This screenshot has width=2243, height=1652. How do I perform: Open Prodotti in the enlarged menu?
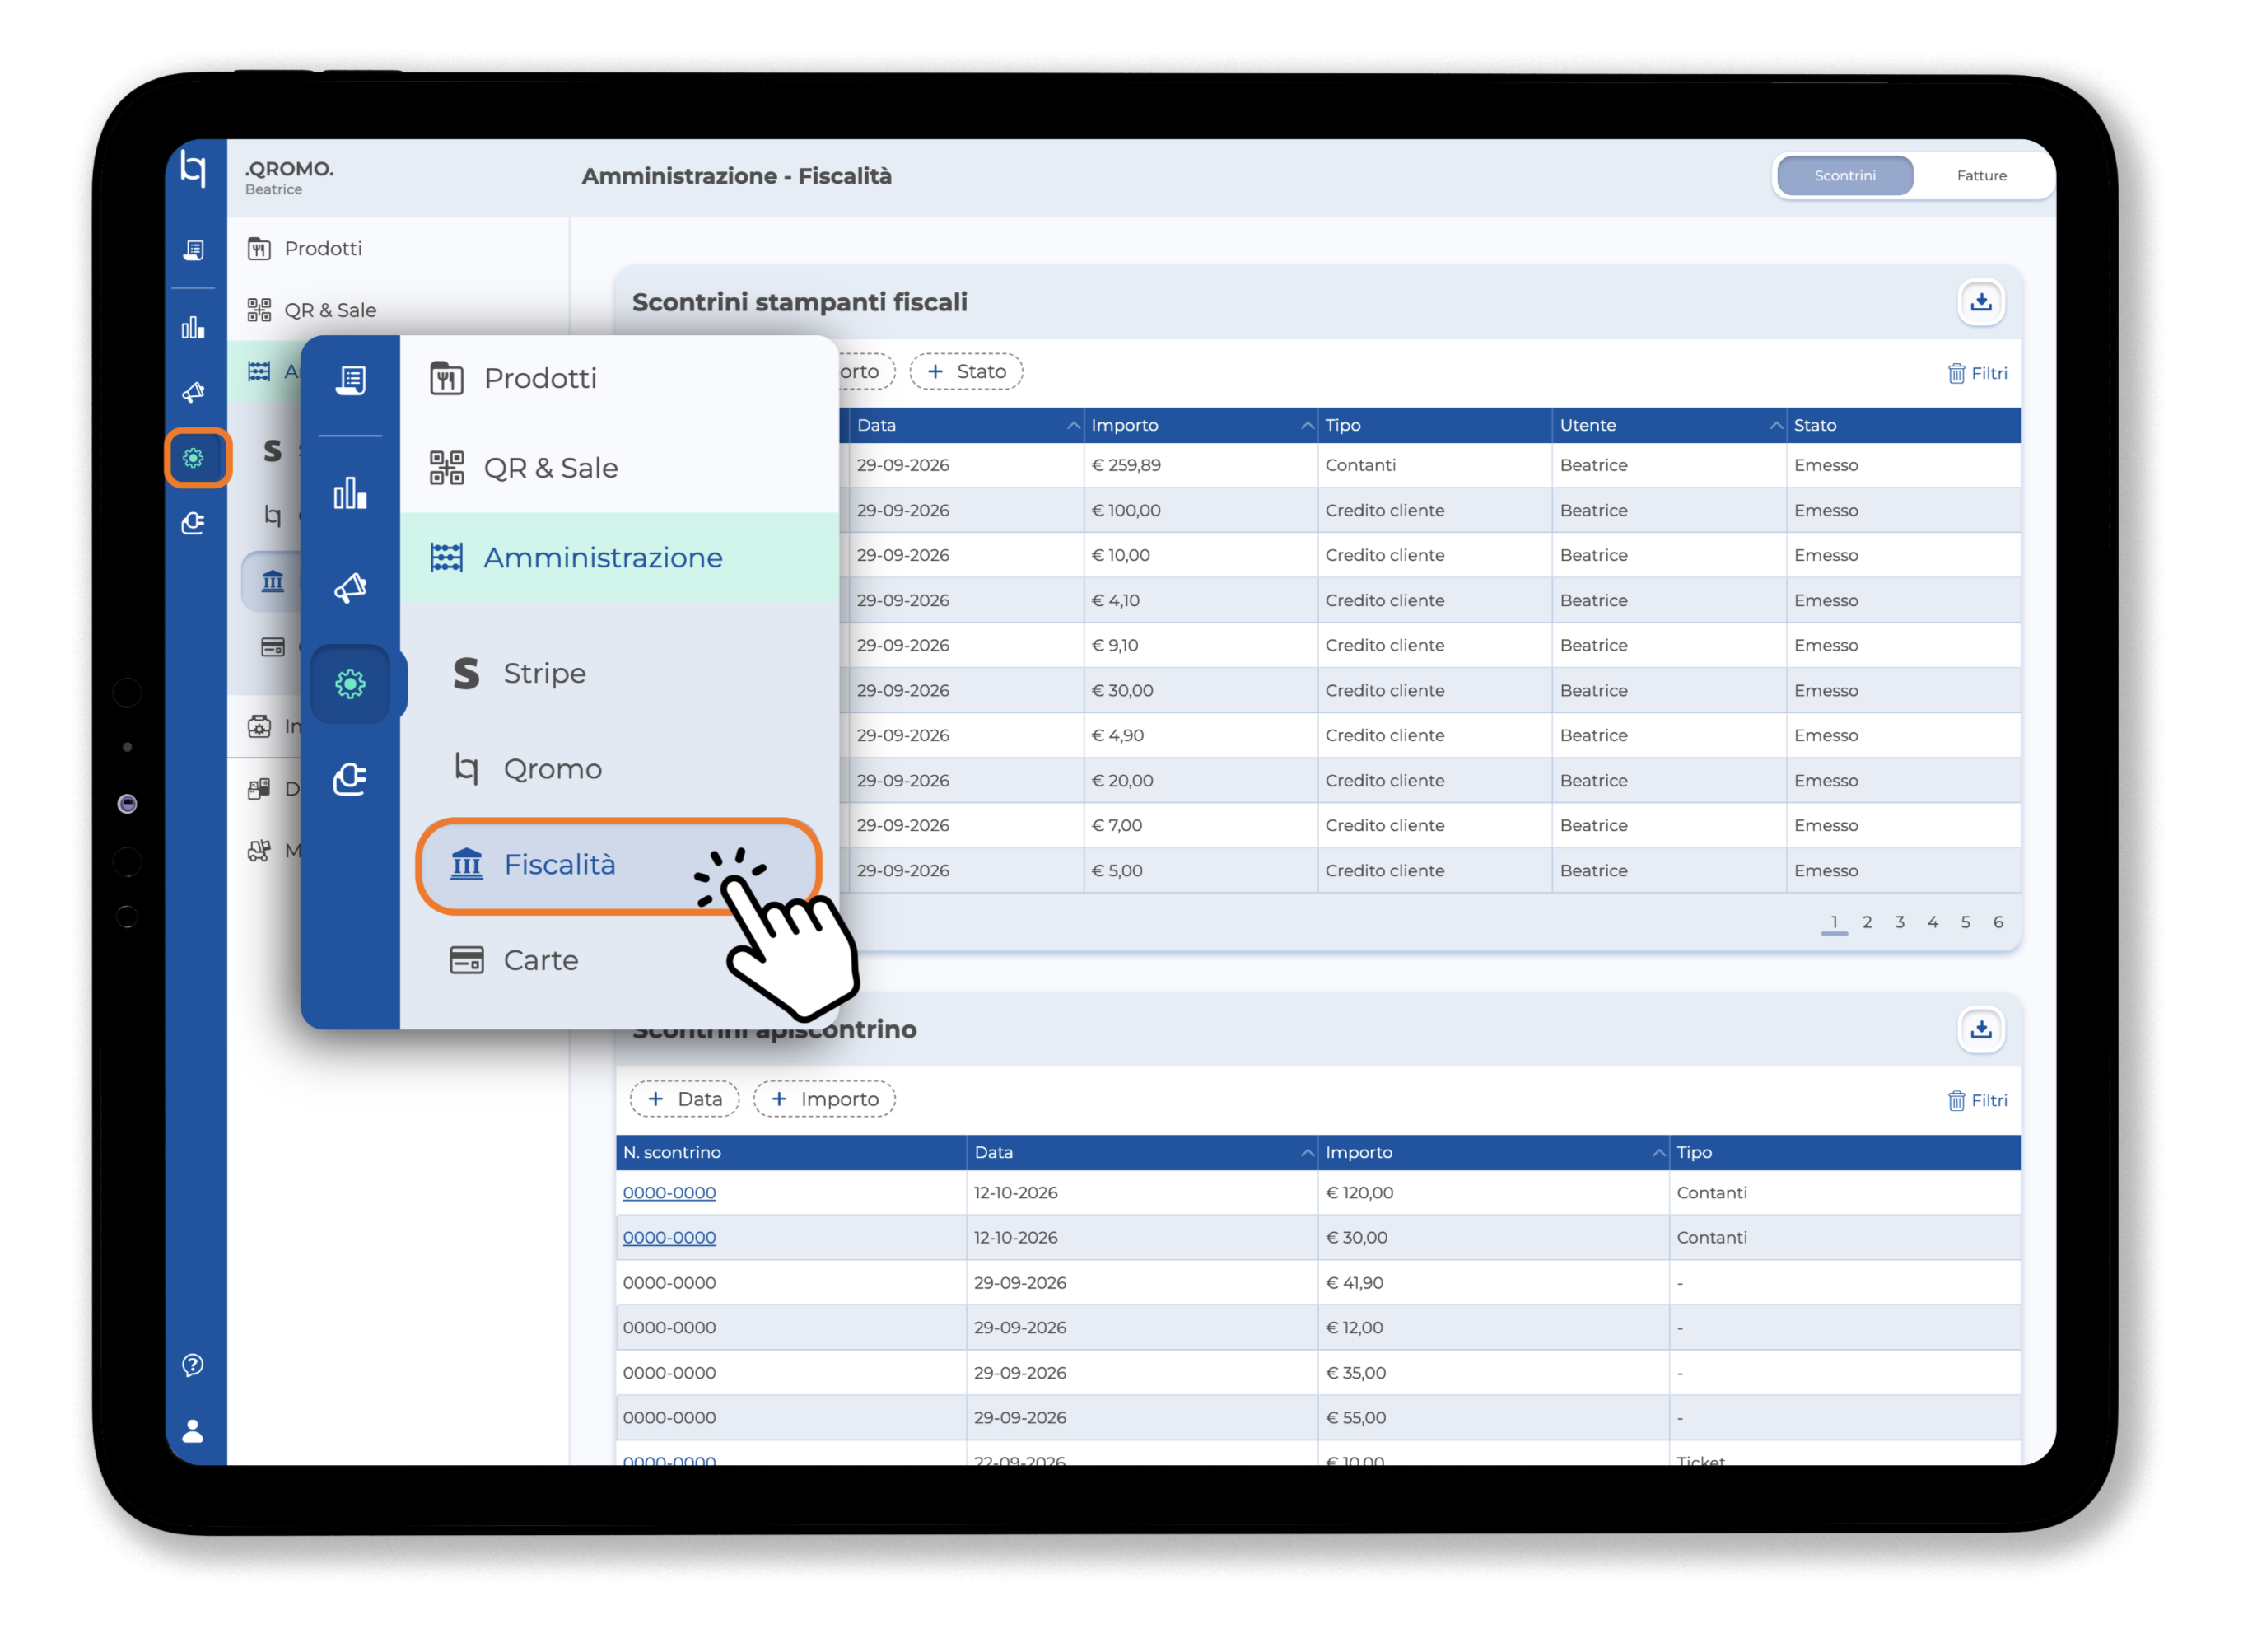619,378
